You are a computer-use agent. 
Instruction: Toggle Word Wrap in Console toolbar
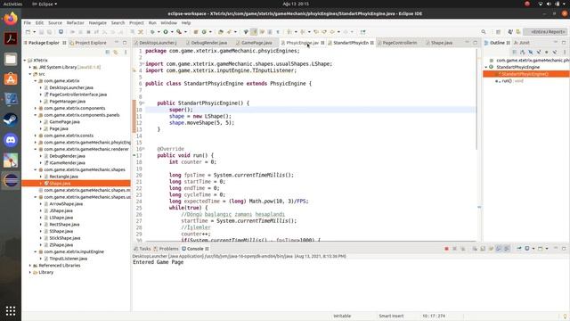click(x=491, y=249)
